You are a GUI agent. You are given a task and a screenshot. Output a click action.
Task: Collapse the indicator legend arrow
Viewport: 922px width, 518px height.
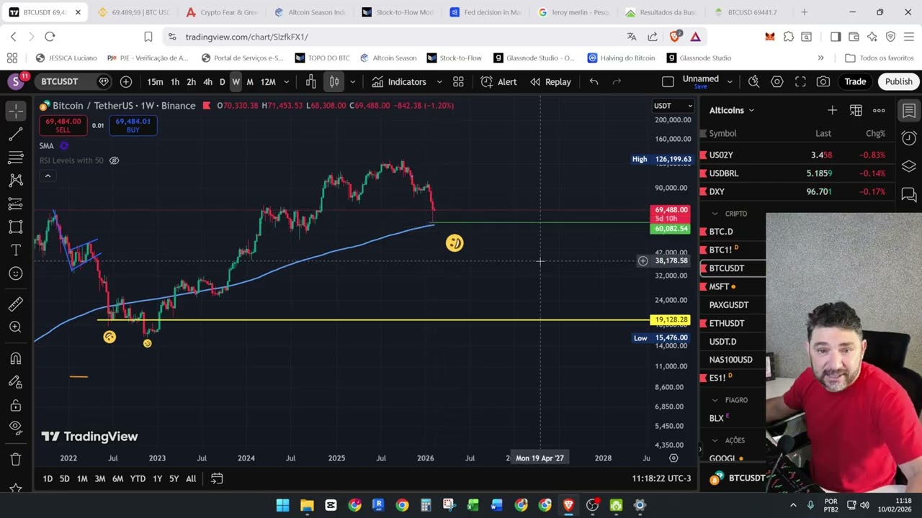coord(48,176)
